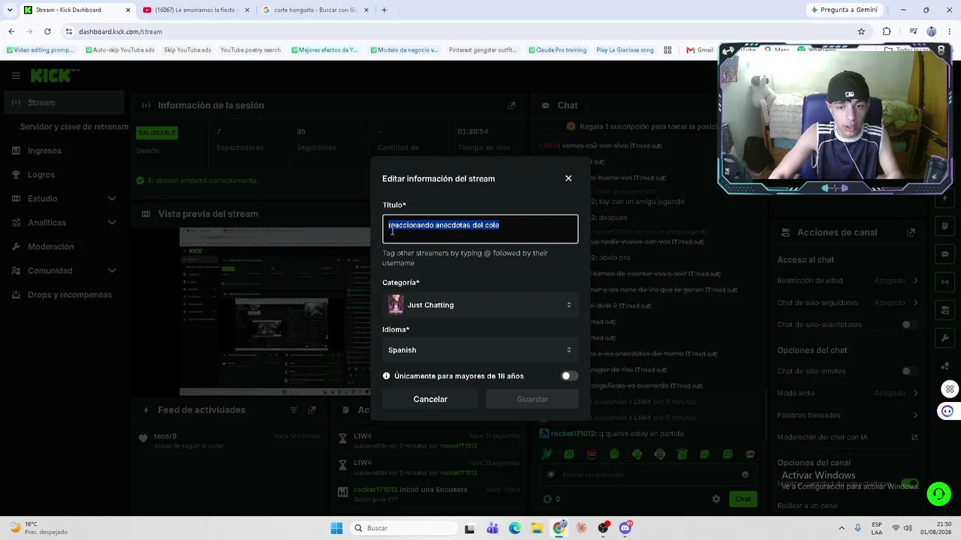Toggle Chat de solo-emotes

coord(909,371)
